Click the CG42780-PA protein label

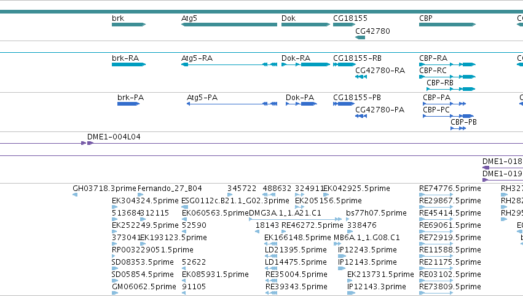pos(380,110)
